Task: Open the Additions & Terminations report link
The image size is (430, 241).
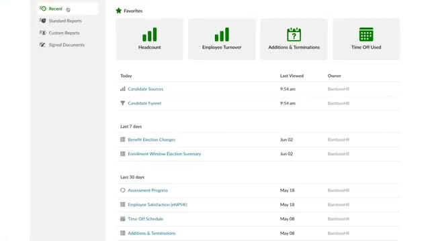Action: [152, 233]
